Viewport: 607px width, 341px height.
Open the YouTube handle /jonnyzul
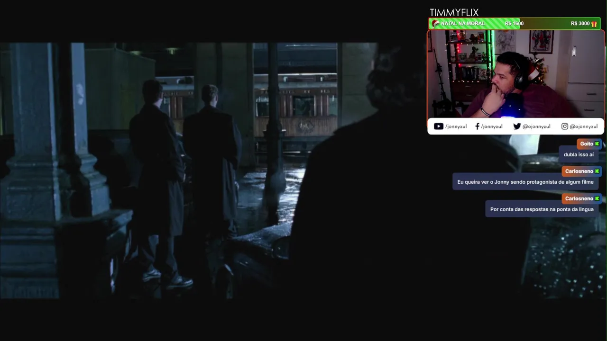456,126
